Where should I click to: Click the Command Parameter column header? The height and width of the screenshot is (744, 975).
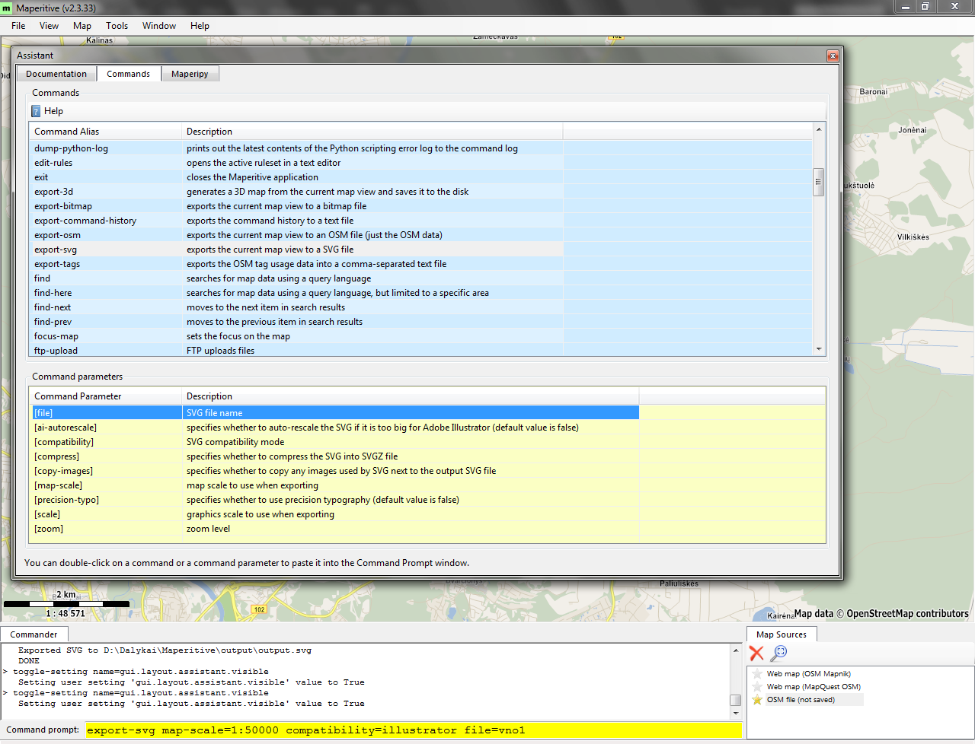[x=106, y=396]
